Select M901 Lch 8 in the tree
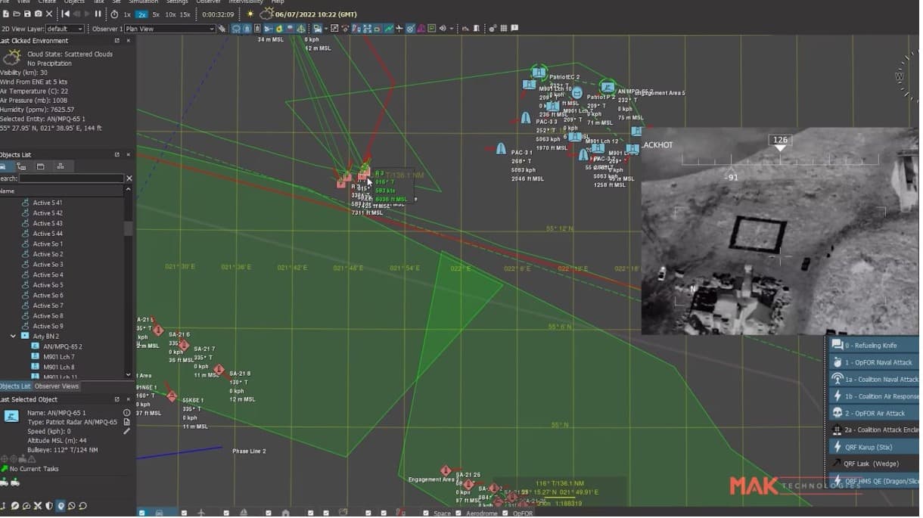Screen dimensions: 923x518 click(x=59, y=368)
